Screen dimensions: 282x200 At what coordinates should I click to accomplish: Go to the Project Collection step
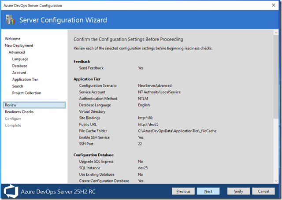tap(26, 93)
